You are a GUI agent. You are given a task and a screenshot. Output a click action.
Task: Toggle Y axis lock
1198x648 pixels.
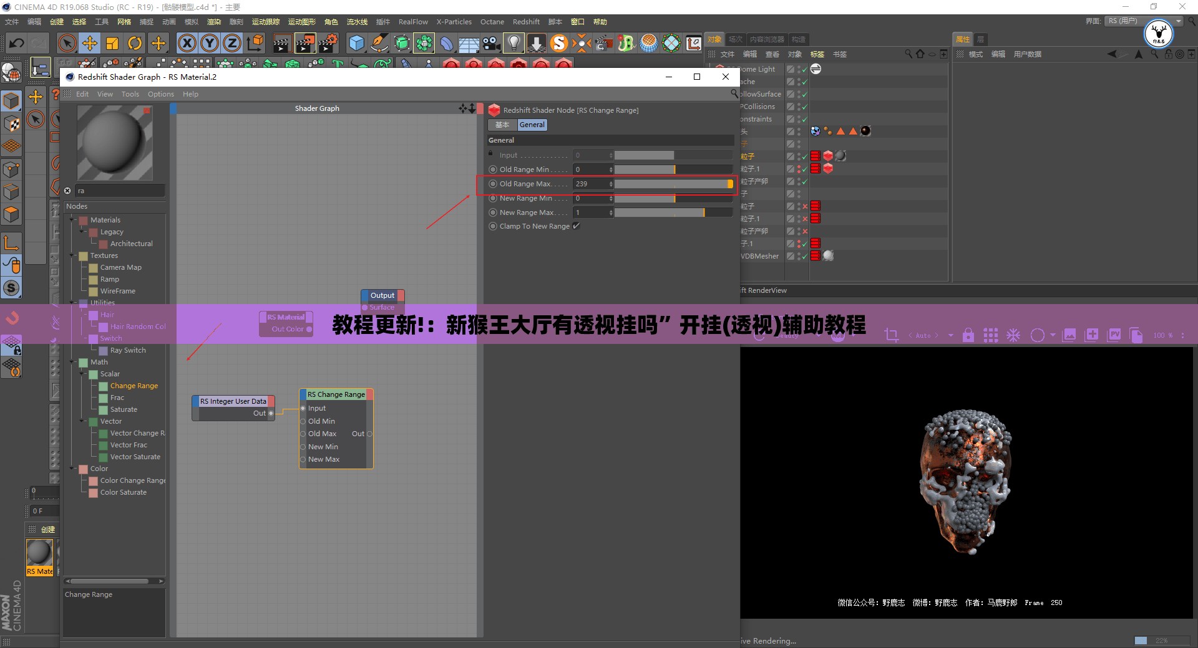pos(210,43)
